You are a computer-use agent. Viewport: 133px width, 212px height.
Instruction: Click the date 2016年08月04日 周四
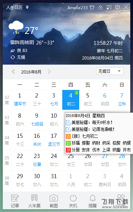[102, 58]
